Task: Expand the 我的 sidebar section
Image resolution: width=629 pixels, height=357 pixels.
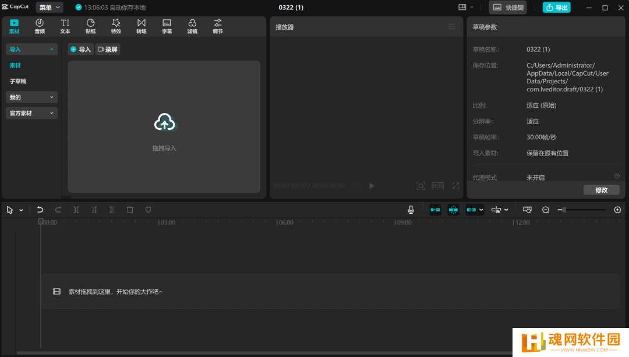Action: coord(31,97)
